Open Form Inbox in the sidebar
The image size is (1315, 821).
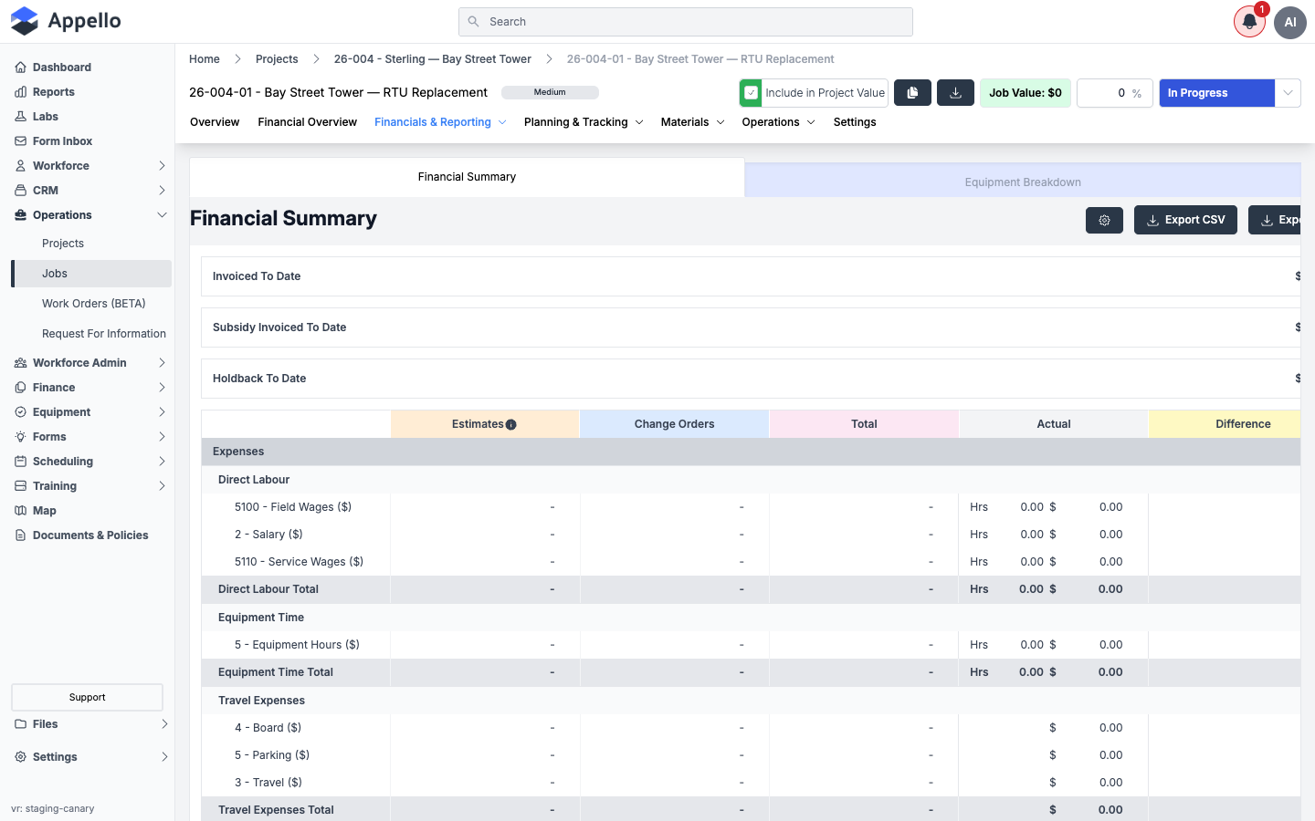pyautogui.click(x=62, y=141)
